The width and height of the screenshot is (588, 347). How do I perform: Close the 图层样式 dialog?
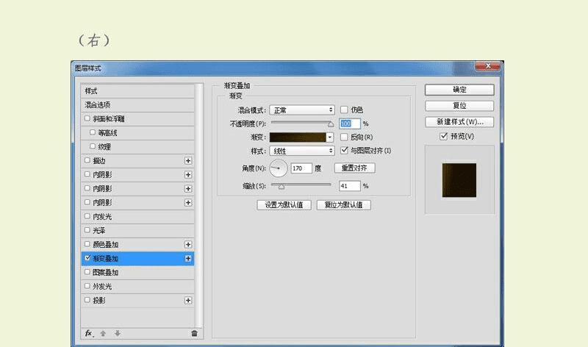point(487,66)
